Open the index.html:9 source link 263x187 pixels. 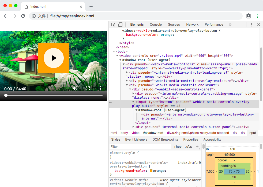pyautogui.click(x=189, y=163)
